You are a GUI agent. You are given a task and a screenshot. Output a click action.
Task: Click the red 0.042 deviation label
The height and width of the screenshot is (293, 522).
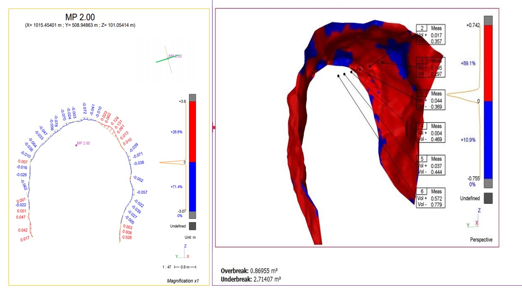click(x=23, y=230)
